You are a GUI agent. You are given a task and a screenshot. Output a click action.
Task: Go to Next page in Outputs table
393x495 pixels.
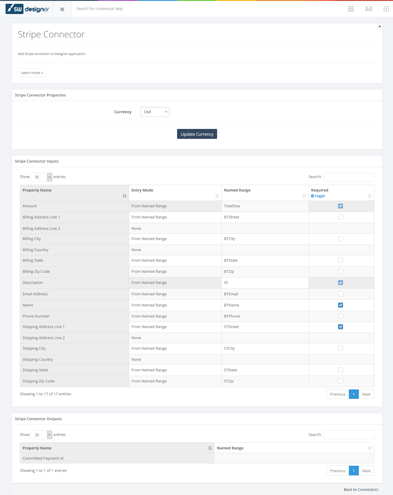tap(366, 471)
